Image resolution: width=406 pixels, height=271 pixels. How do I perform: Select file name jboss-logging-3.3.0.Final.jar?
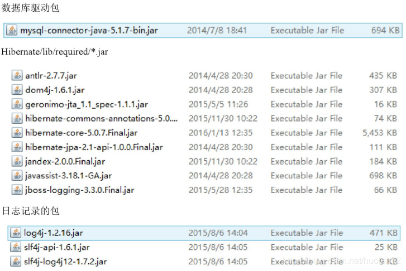click(80, 190)
